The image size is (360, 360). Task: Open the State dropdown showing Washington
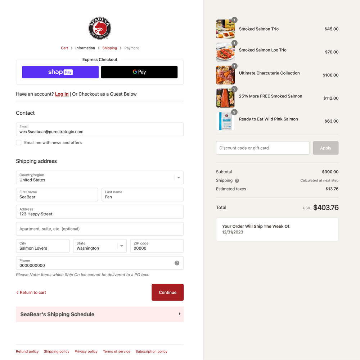pyautogui.click(x=100, y=246)
